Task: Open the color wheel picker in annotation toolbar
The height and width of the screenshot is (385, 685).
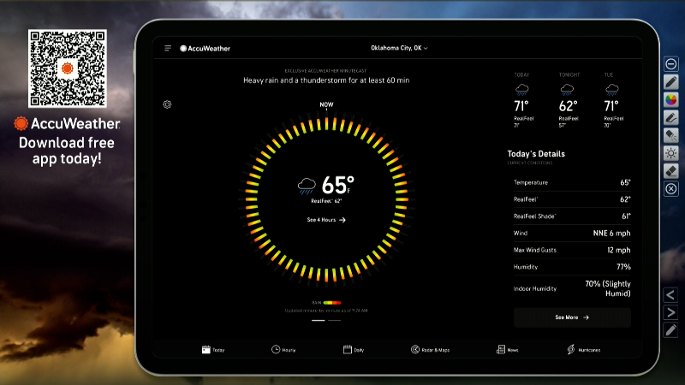Action: pyautogui.click(x=671, y=99)
